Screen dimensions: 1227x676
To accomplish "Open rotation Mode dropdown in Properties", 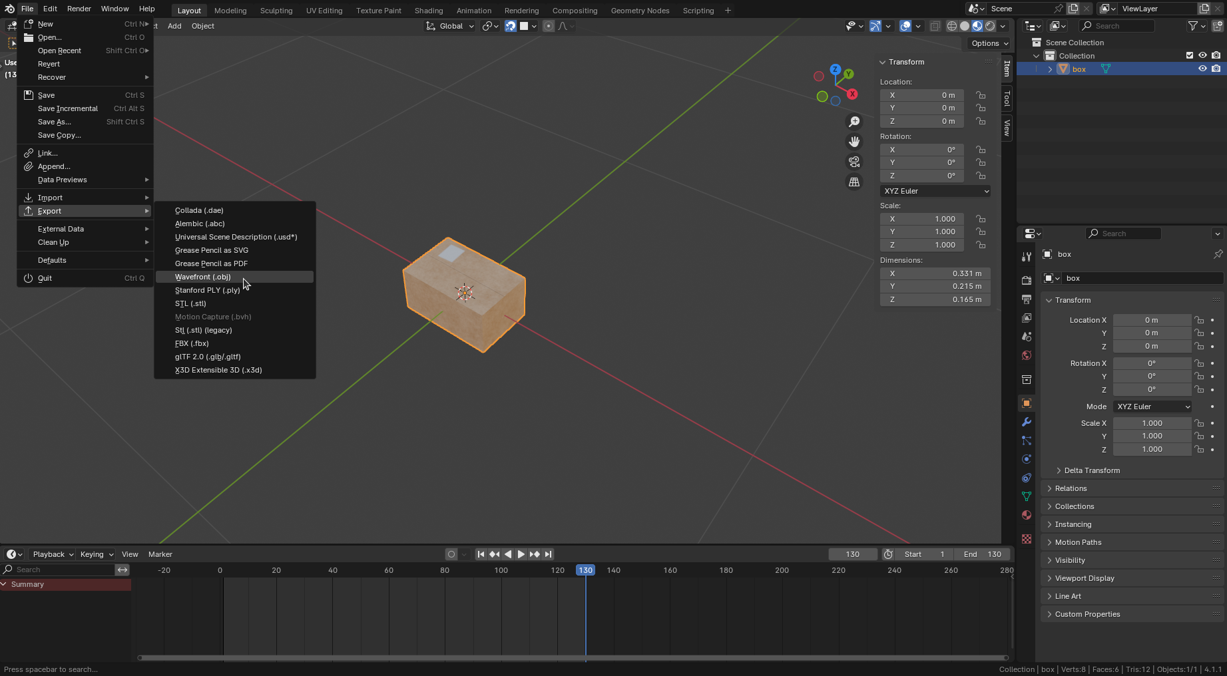I will 1152,407.
